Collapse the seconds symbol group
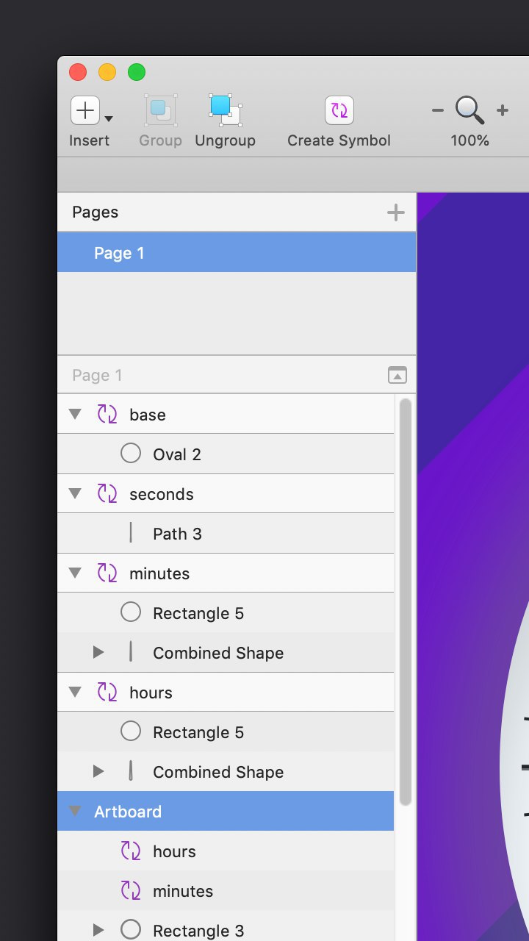 pos(75,494)
